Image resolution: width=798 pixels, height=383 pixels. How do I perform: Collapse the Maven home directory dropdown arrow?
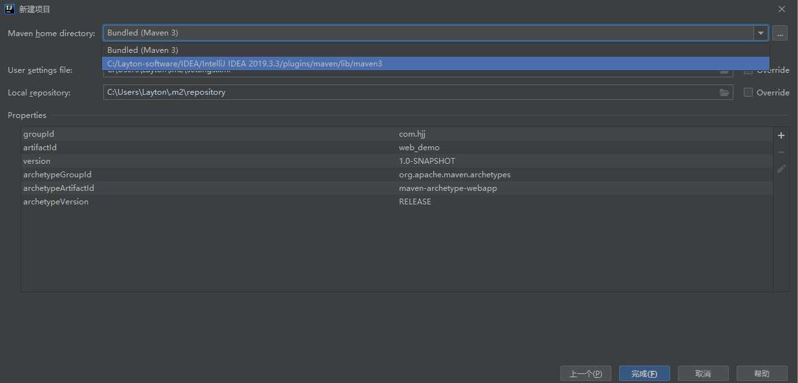[x=761, y=33]
